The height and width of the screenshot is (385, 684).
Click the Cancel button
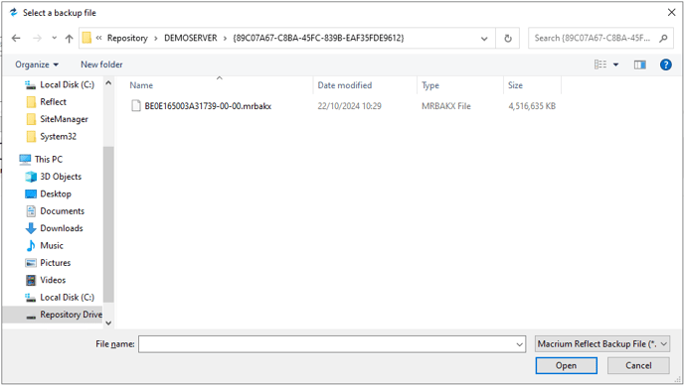coord(638,365)
